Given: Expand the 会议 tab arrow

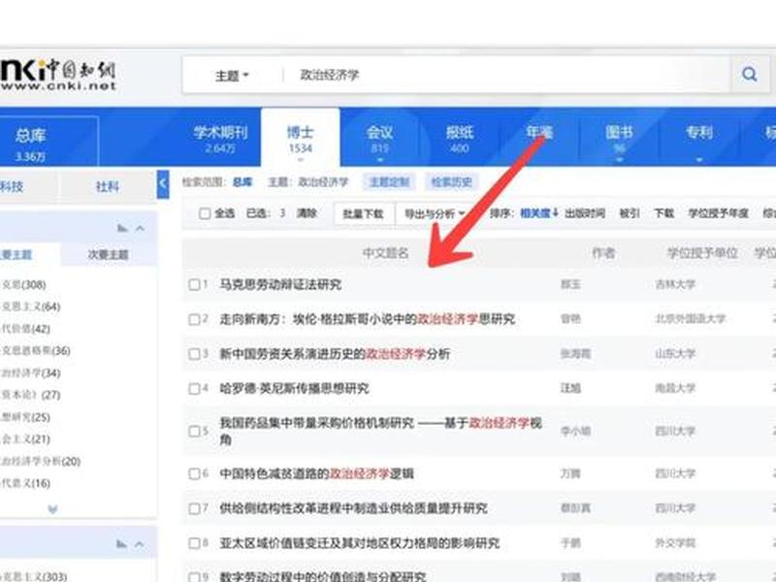Looking at the screenshot, I should (x=379, y=160).
